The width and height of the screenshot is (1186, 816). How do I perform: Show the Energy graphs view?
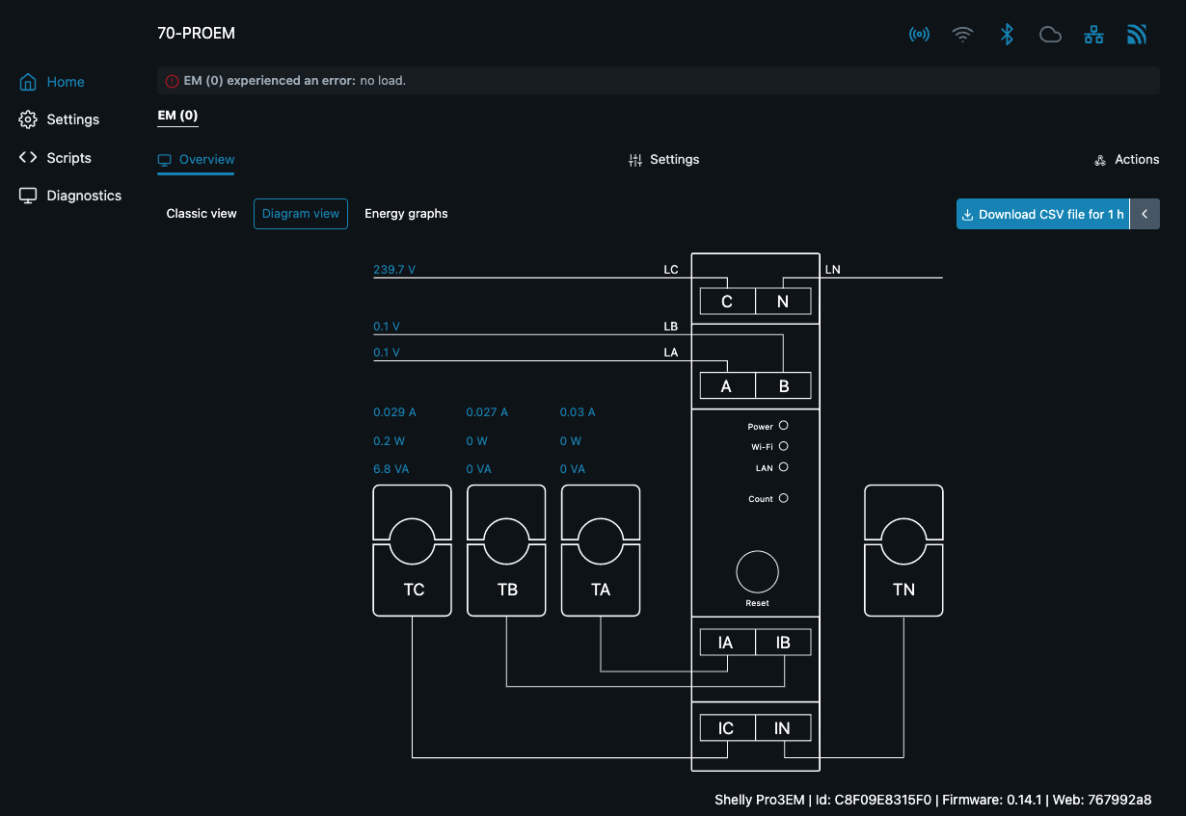pyautogui.click(x=406, y=214)
